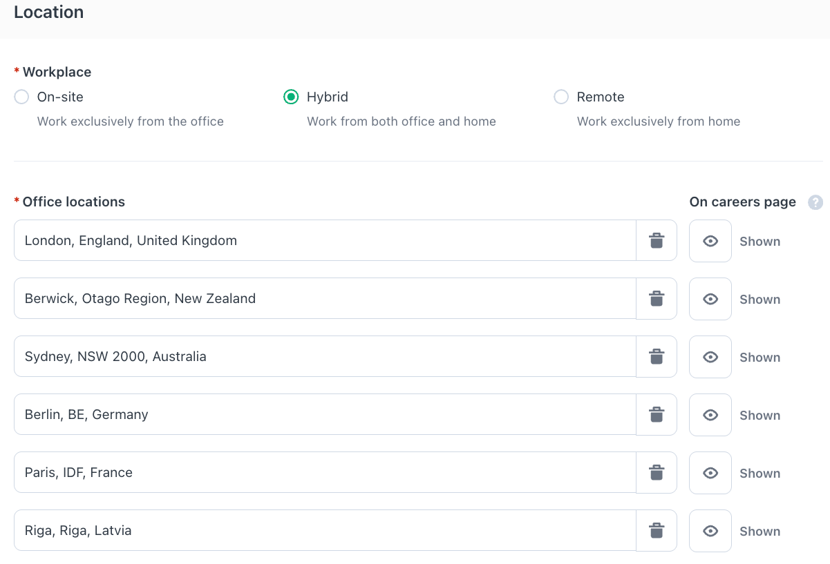Toggle visibility for the Paris office
Viewport: 830px width, 564px height.
tap(710, 472)
